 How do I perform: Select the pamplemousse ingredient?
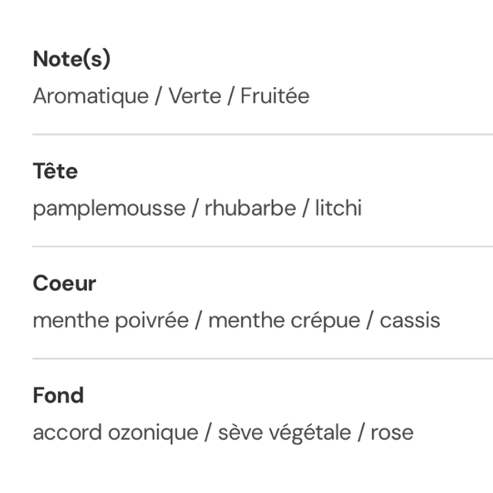[x=108, y=208]
